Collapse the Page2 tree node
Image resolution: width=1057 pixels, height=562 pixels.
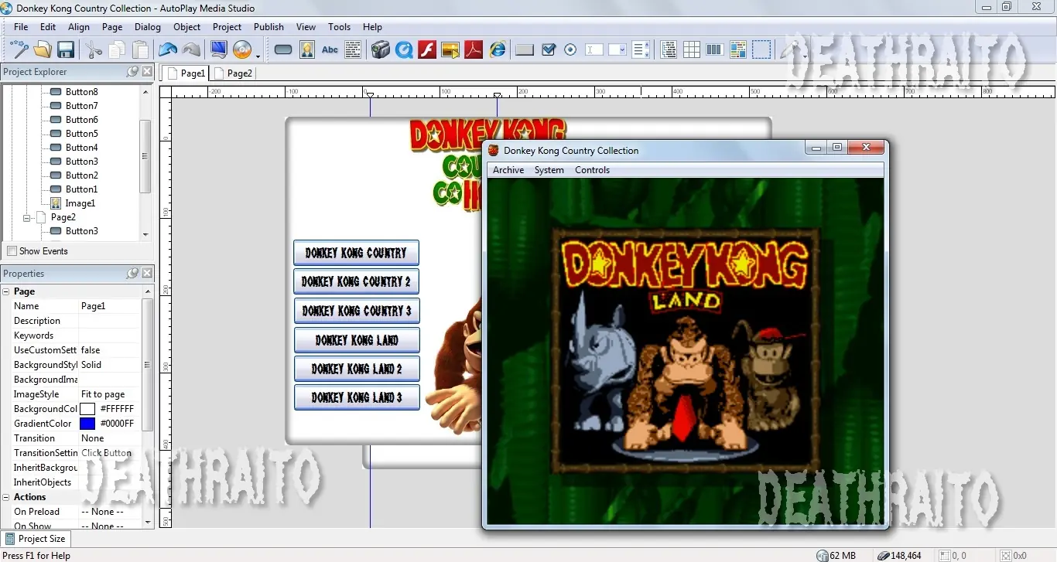coord(27,217)
